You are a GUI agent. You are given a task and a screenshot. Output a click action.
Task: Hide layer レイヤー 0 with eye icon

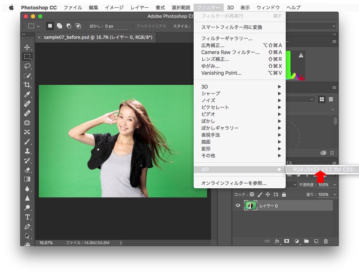238,205
